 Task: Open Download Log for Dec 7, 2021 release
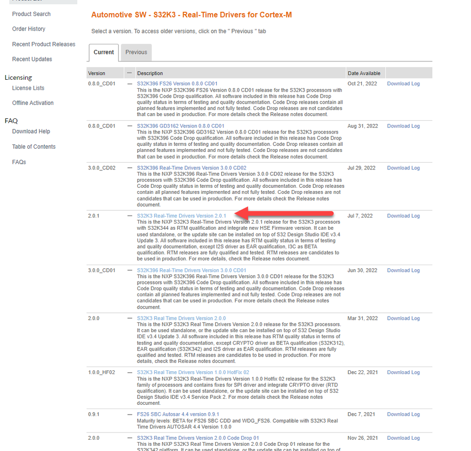(403, 414)
